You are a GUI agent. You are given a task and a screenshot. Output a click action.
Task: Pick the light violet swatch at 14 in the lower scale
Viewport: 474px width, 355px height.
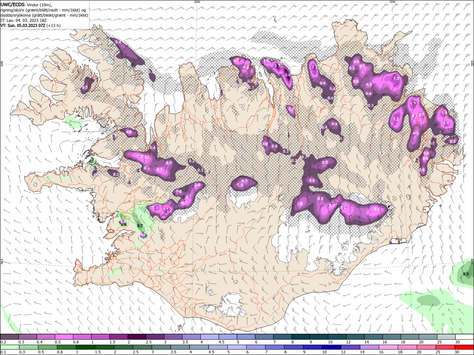click(x=369, y=347)
